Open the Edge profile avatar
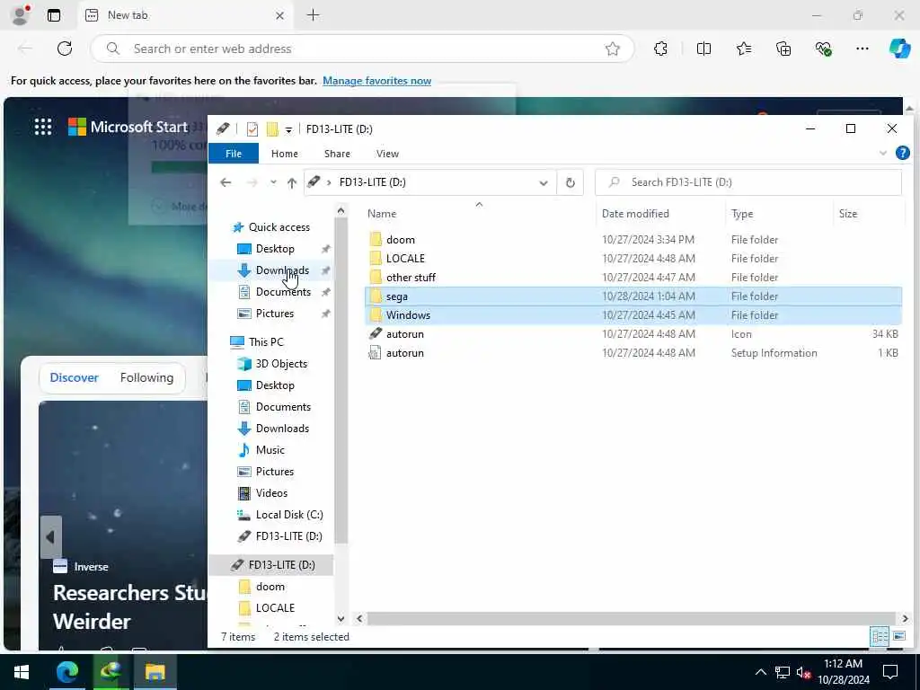 click(x=21, y=15)
